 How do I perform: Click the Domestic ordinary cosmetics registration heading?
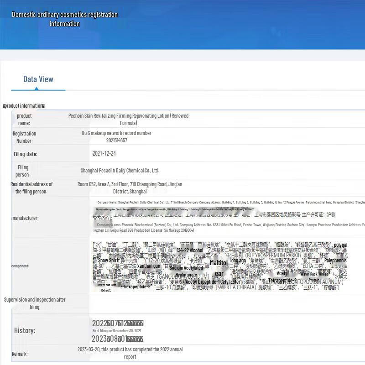tap(64, 19)
